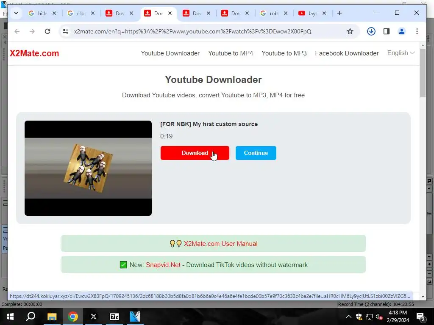Open the Snapvid.Net link
This screenshot has width=434, height=325.
tap(163, 265)
